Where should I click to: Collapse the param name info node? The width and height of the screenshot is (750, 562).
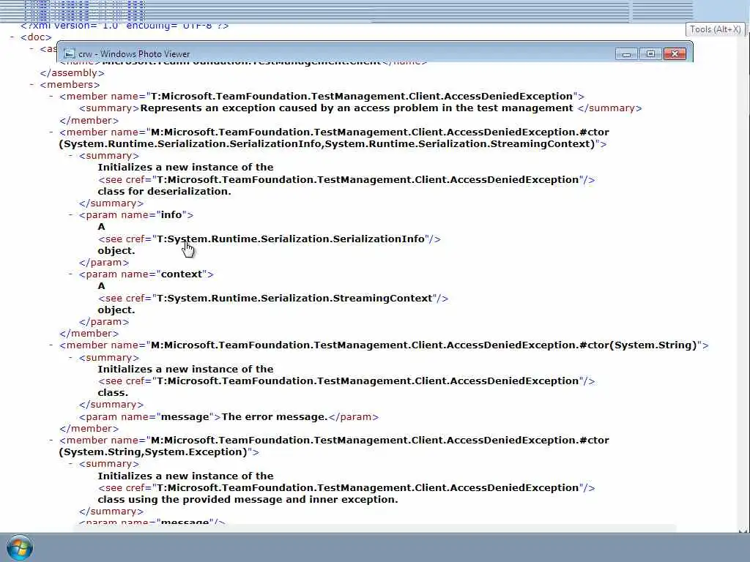coord(71,215)
